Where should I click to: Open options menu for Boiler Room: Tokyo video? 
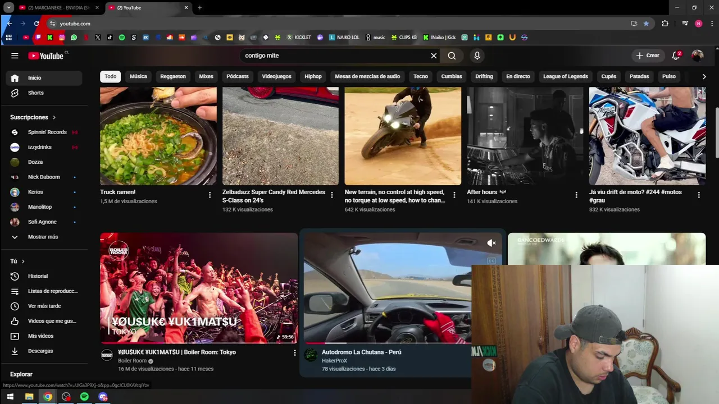click(x=294, y=353)
